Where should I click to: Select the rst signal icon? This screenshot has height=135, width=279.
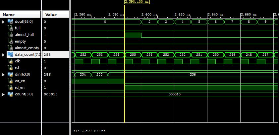10,68
